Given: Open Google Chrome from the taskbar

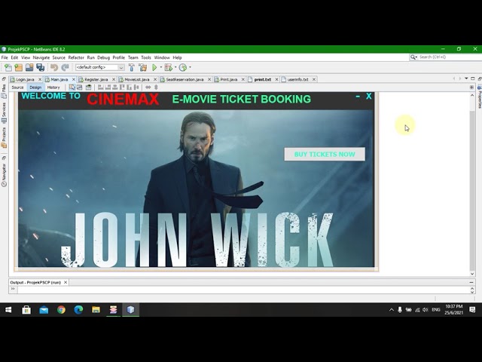Looking at the screenshot, I should 61,310.
